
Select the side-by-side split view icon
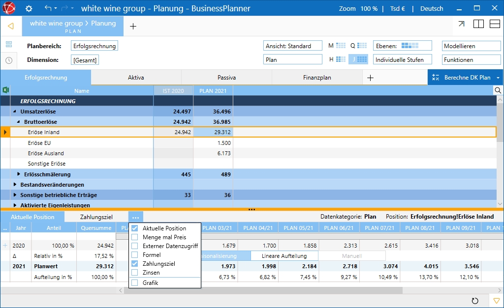(x=478, y=24)
